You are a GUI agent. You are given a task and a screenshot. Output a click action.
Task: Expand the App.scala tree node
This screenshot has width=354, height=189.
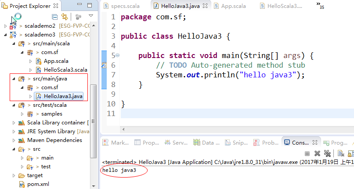30,61
